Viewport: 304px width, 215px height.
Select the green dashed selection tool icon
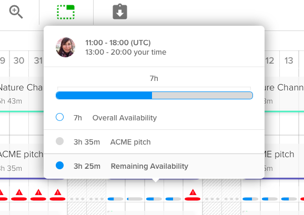pos(66,12)
